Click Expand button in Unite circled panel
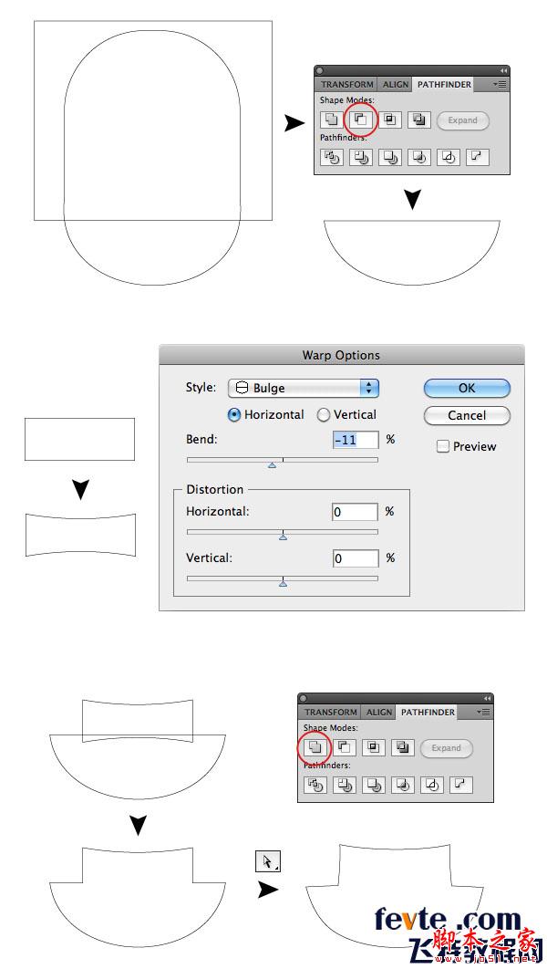 pyautogui.click(x=447, y=748)
